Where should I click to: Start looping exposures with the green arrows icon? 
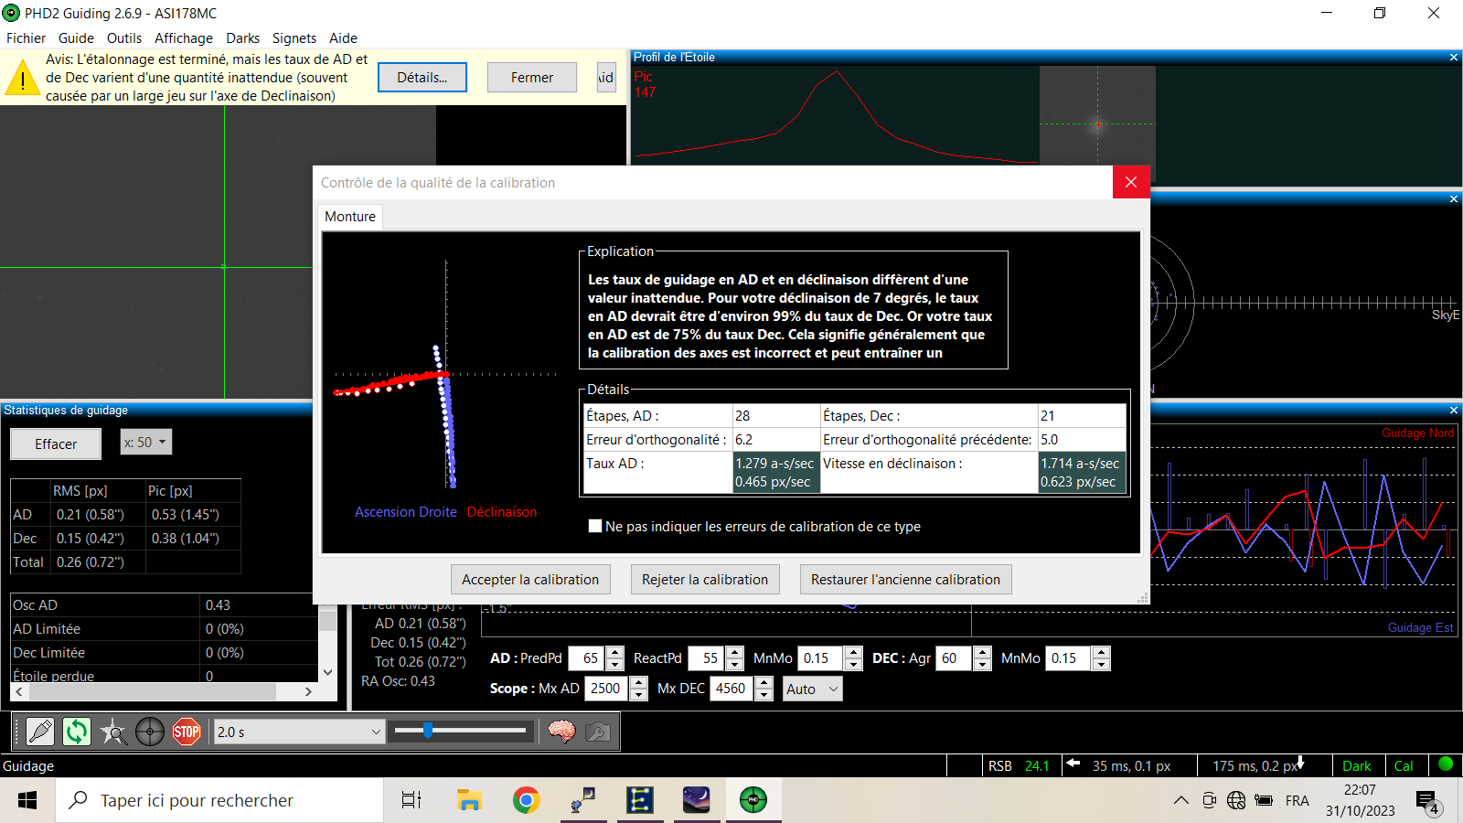tap(77, 732)
